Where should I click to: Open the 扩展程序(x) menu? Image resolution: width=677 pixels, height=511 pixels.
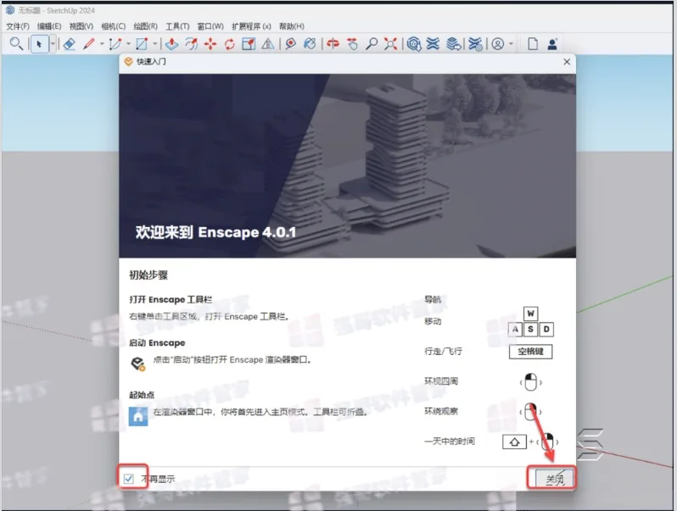[251, 26]
